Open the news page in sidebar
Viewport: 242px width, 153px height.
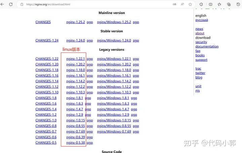tap(199, 29)
